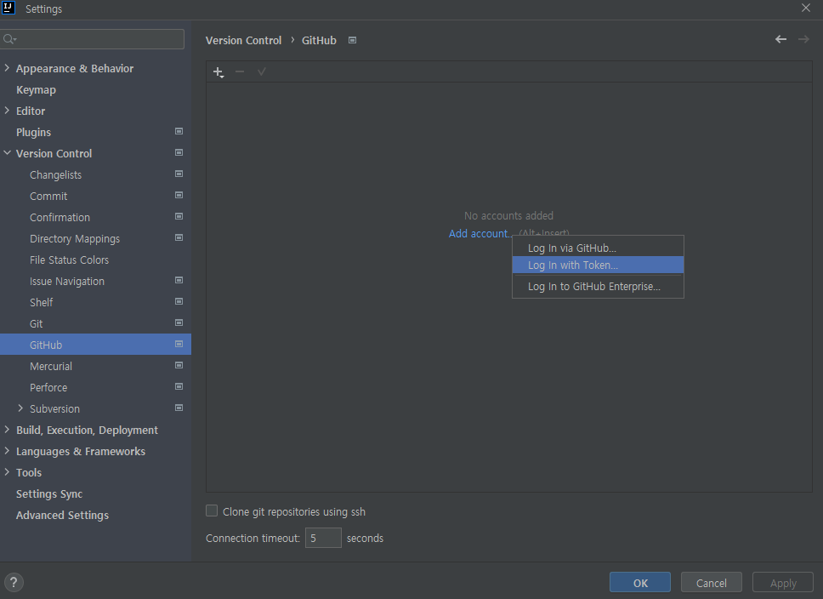
Task: Enable Clone git repositories using ssh
Action: (x=212, y=511)
